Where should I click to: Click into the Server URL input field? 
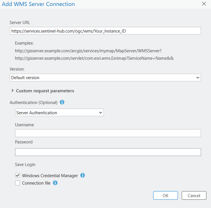coord(105,31)
